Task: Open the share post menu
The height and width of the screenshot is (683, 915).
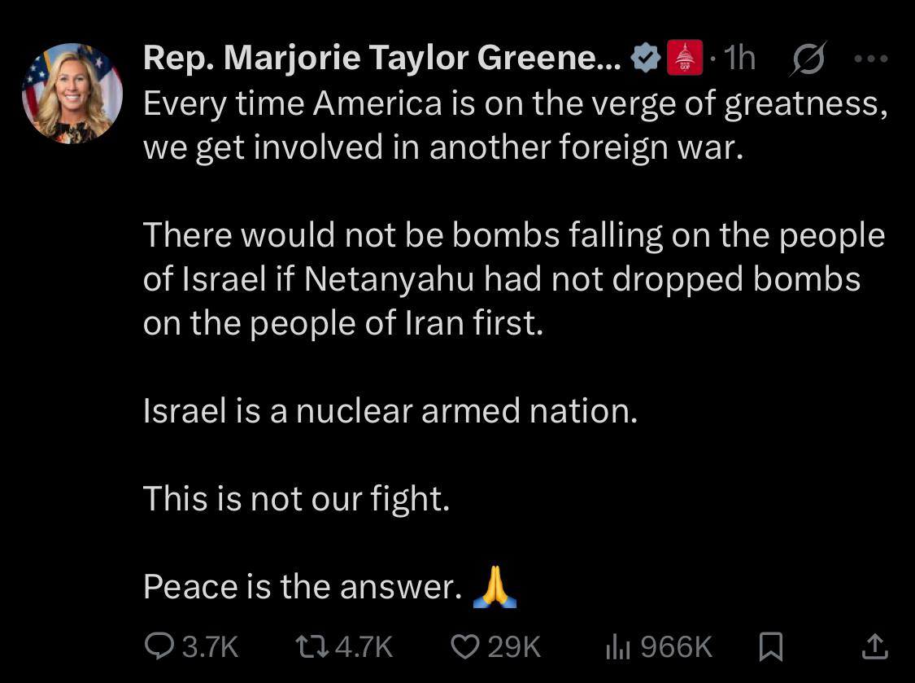Action: [874, 646]
